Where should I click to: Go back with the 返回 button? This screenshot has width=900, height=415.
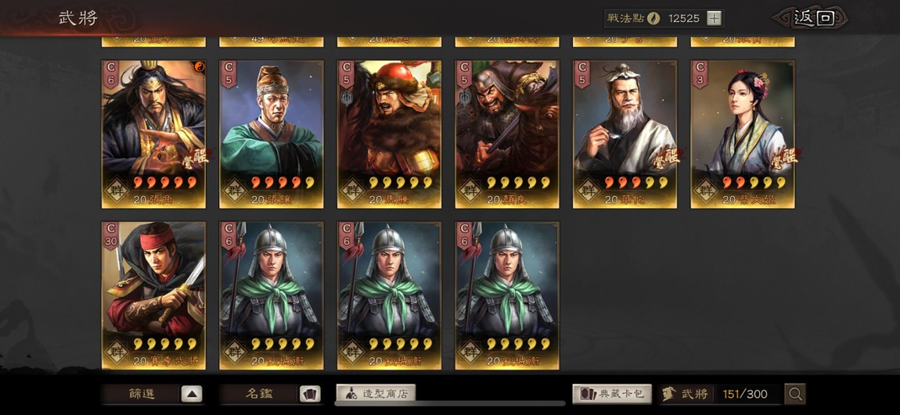(814, 18)
